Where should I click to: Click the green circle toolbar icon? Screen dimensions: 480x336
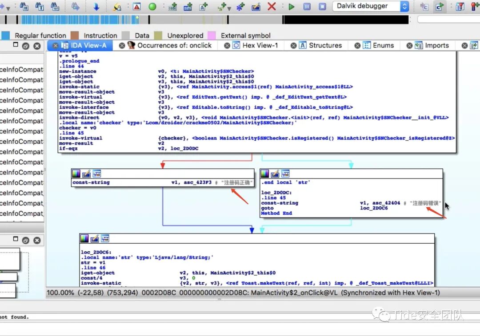(x=152, y=6)
